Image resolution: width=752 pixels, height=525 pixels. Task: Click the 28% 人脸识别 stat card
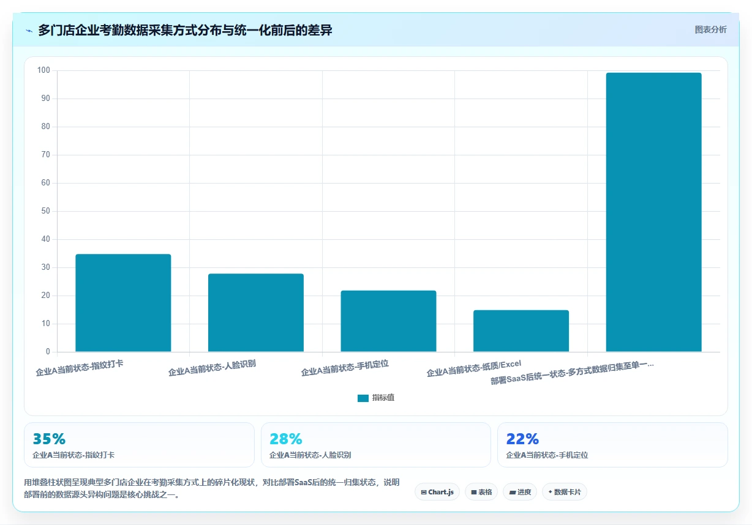click(x=376, y=445)
